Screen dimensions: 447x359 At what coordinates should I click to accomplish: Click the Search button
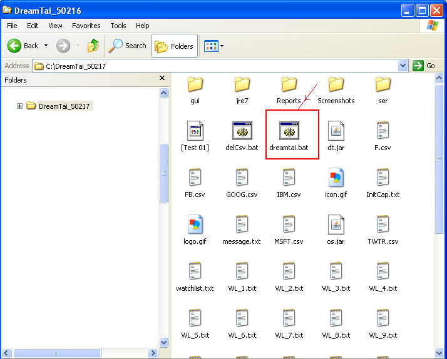128,46
